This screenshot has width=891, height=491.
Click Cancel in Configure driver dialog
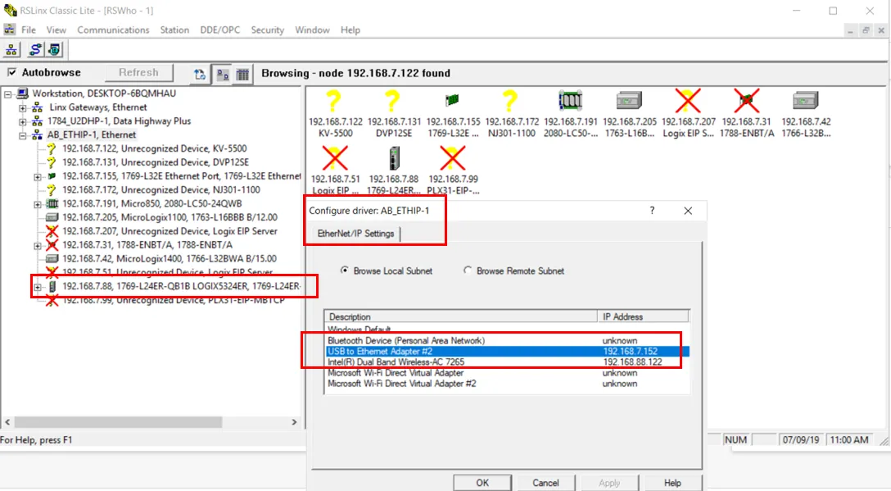[x=545, y=483]
